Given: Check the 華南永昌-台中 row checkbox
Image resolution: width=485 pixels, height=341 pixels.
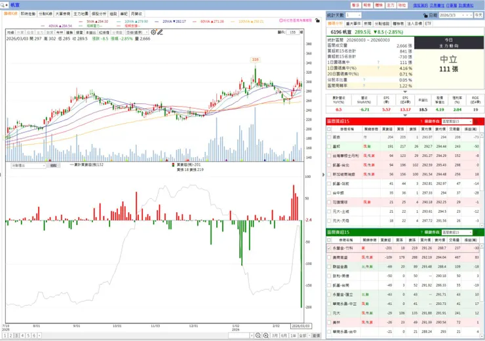Looking at the screenshot, I should (329, 332).
